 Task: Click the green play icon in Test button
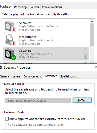[x=79, y=100]
